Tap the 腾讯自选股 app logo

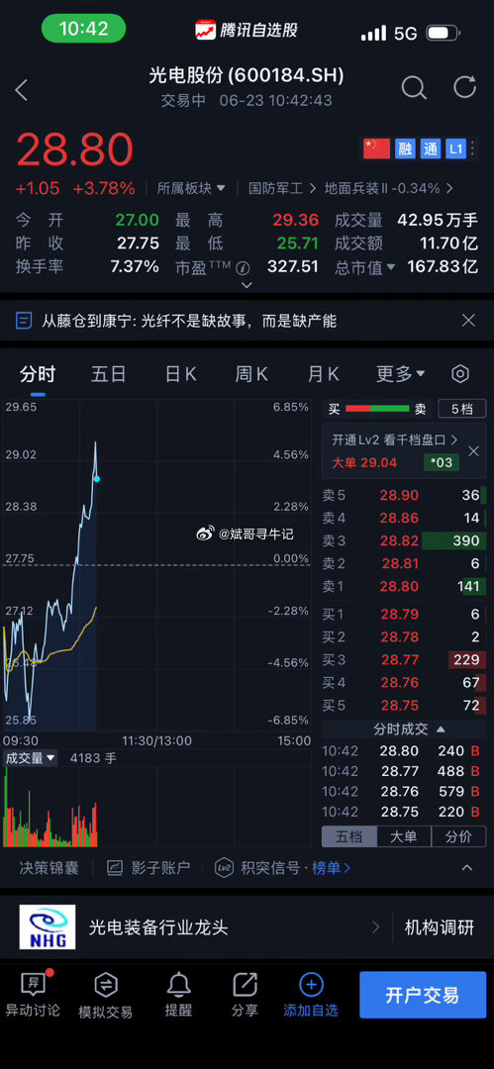204,30
